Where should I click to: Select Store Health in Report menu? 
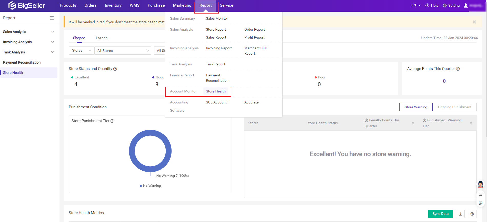click(x=216, y=91)
